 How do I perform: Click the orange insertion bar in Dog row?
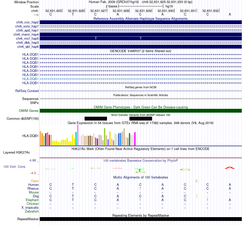(197, 196)
